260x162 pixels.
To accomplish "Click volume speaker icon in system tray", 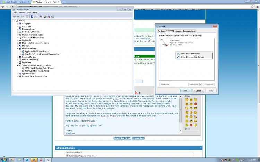I will [244, 160].
